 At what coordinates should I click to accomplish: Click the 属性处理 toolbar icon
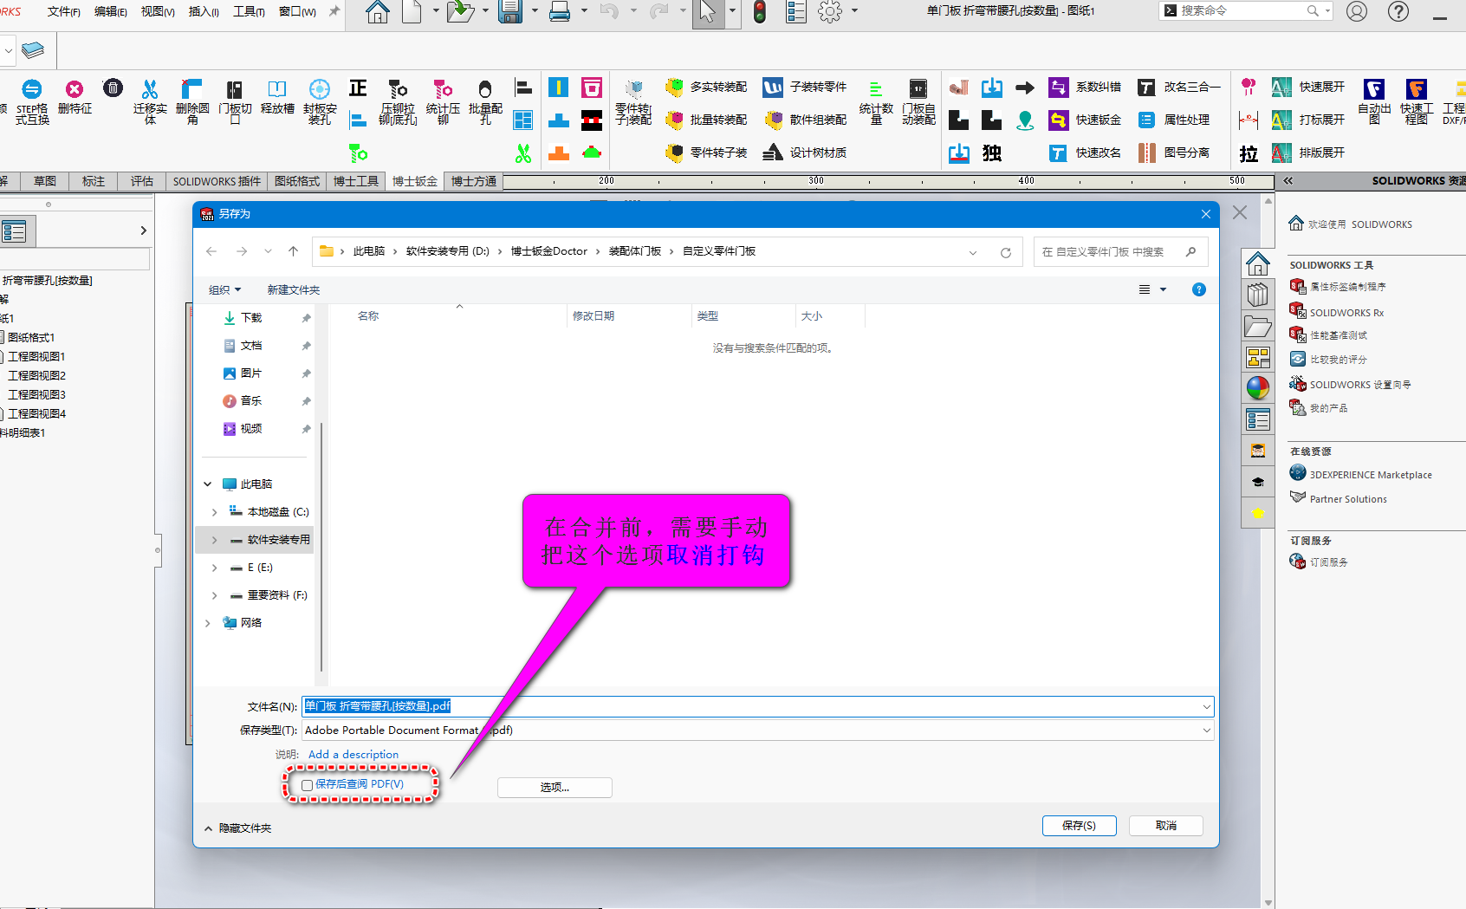click(x=1147, y=120)
